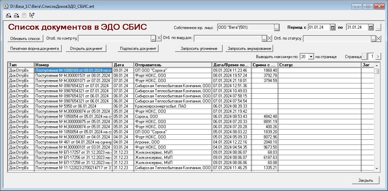This screenshot has width=388, height=191.
Task: Open status filter selection ellipsis
Action: (373, 39)
